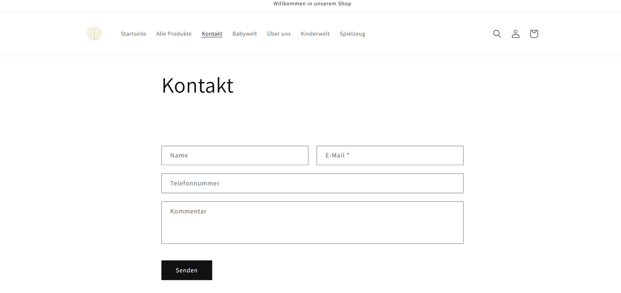Open the Babywelt menu item
The height and width of the screenshot is (293, 621).
[245, 34]
